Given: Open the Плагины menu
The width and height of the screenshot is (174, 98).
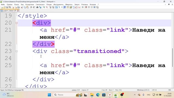Looking at the screenshot, I should coord(85,5).
